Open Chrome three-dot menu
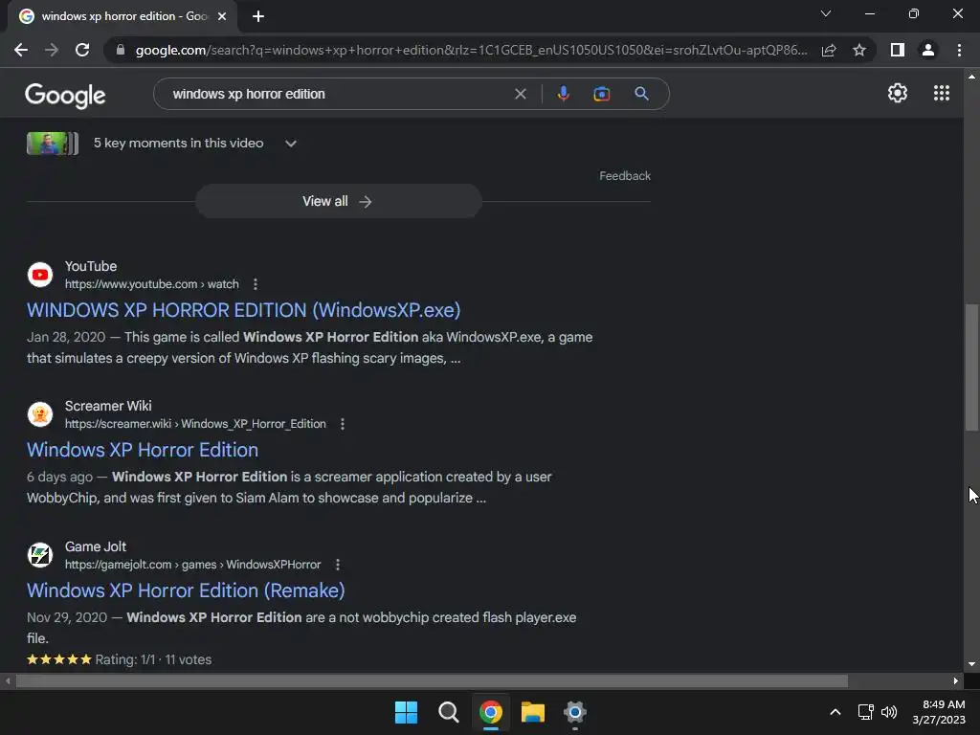Viewport: 980px width, 735px height. point(959,50)
